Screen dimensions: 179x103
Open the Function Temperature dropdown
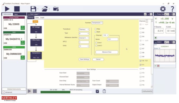(97, 23)
